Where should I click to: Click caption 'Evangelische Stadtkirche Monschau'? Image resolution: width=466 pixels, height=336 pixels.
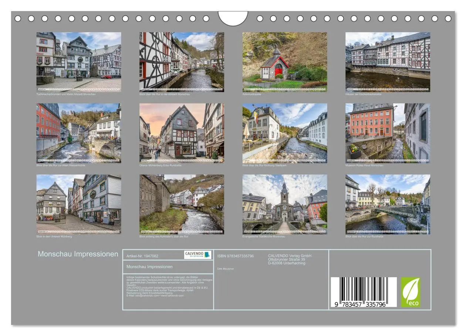pos(264,236)
